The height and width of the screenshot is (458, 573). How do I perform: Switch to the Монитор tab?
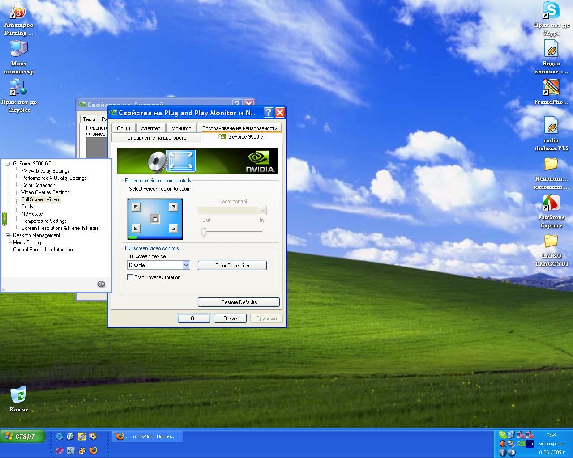[x=181, y=128]
